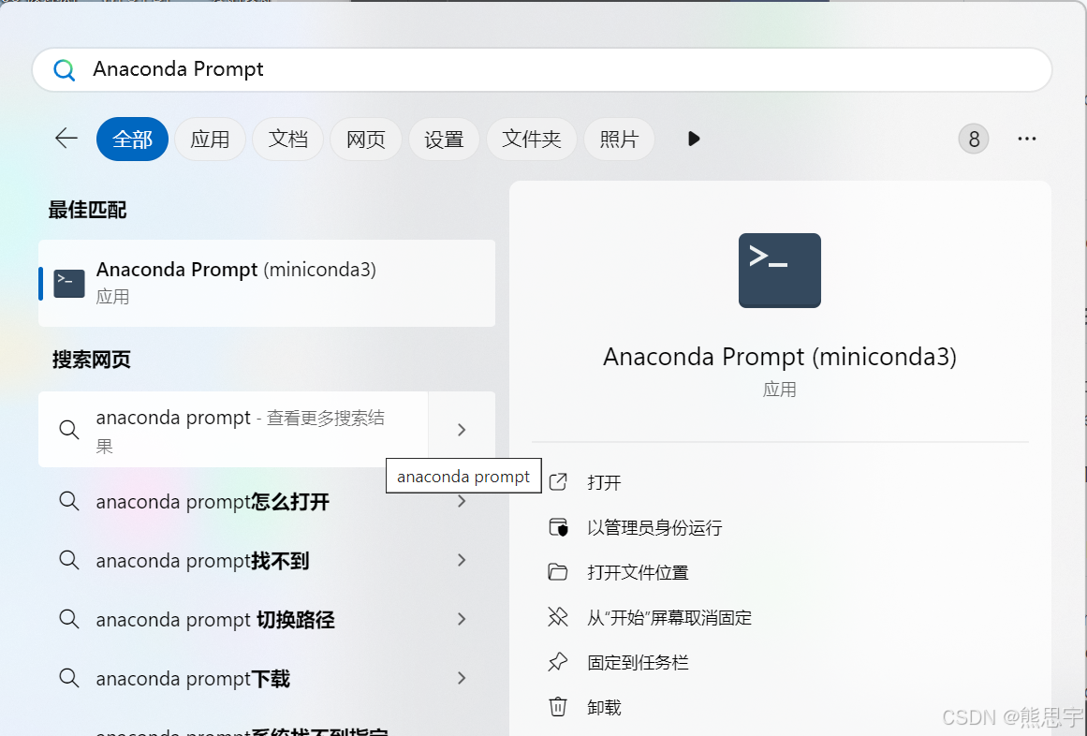Click the search magnifier icon in search box
Image resolution: width=1087 pixels, height=736 pixels.
click(64, 70)
